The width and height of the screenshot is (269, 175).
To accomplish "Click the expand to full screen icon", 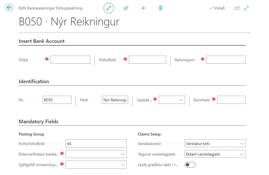I will pos(246,8).
